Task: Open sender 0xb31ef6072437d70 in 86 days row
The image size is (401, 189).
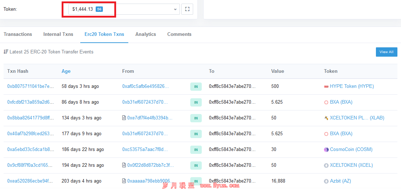Action: (145, 102)
